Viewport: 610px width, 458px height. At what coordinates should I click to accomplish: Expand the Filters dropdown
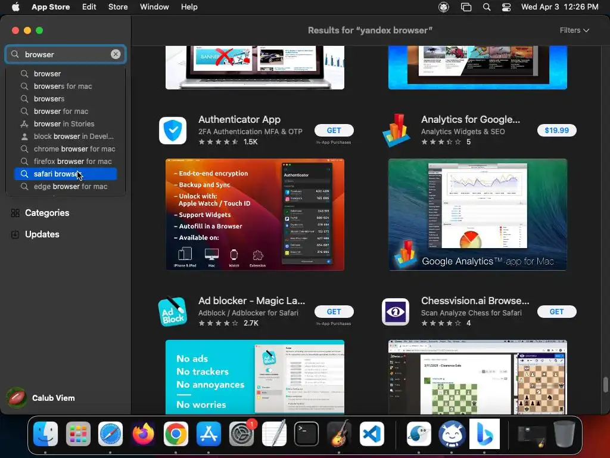tap(574, 30)
